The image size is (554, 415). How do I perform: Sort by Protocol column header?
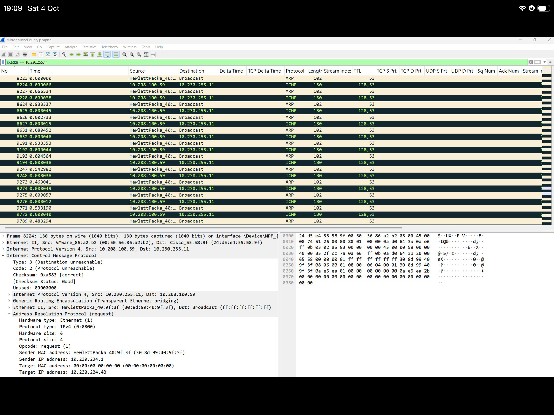(295, 71)
